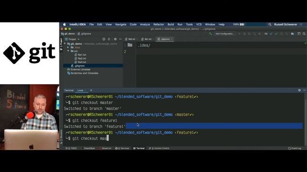Click 'Switched to branch 'master'' terminal output
The width and height of the screenshot is (307, 172).
click(93, 108)
